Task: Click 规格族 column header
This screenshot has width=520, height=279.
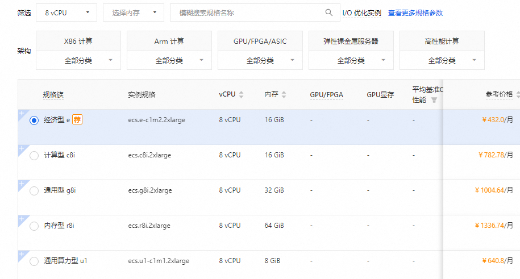Action: [x=53, y=94]
